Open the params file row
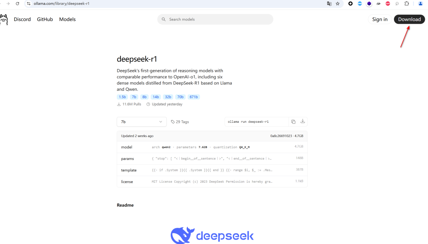 212,158
